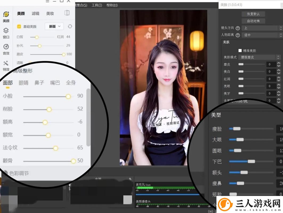Select the 全身 reshaping tab
The width and height of the screenshot is (283, 213).
[x=71, y=83]
